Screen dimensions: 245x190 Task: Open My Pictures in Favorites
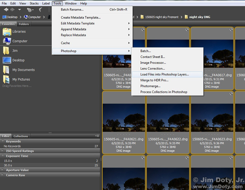[16, 79]
